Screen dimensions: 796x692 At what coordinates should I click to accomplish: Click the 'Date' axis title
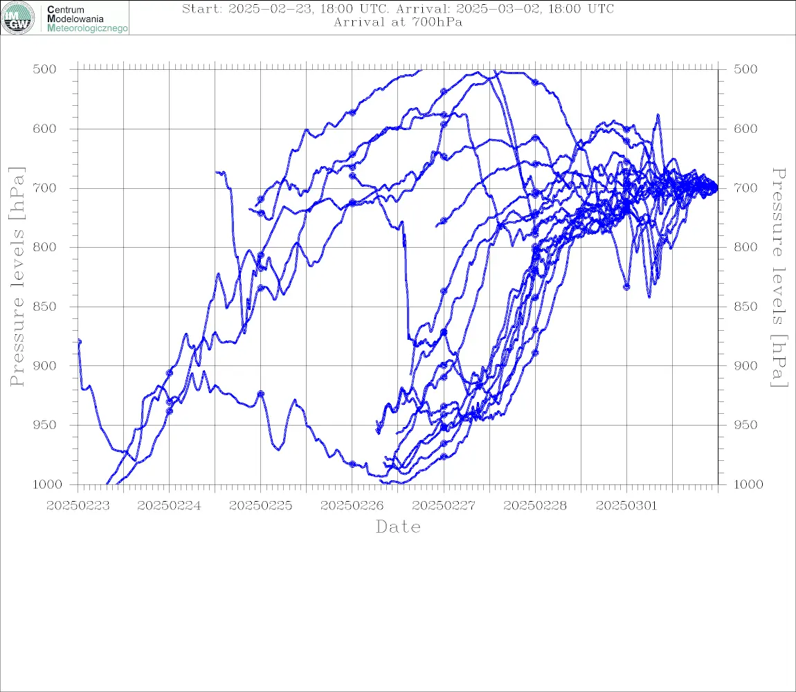coord(399,527)
